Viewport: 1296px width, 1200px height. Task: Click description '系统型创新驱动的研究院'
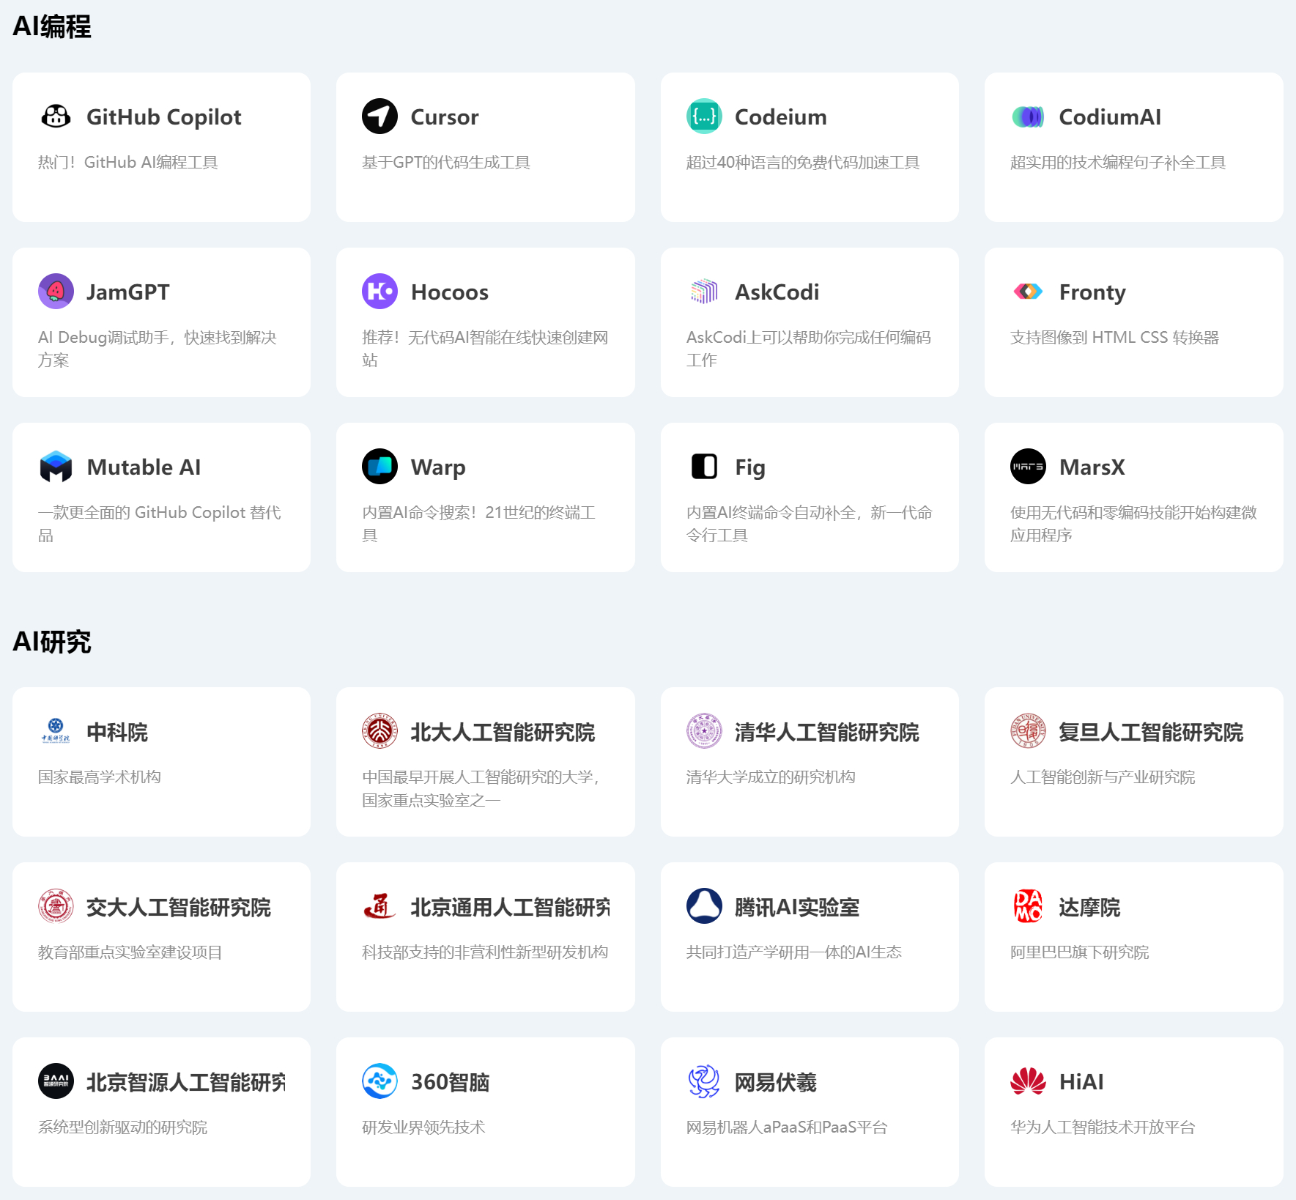coord(122,1127)
